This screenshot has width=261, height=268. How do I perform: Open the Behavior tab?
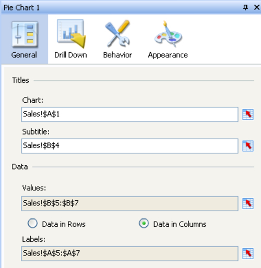coord(117,39)
